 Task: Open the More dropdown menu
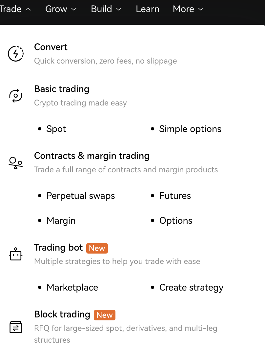[188, 9]
